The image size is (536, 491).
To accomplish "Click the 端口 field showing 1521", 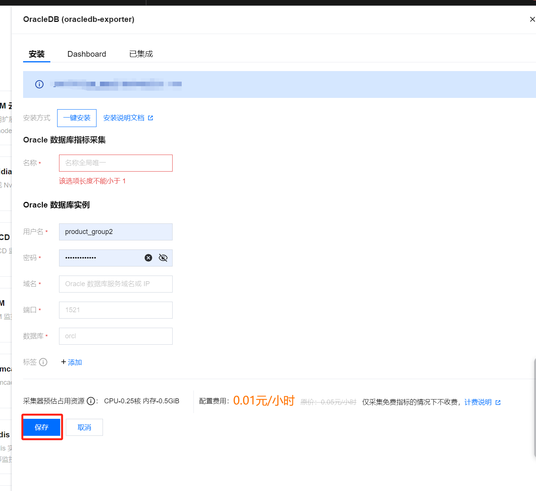I will [x=116, y=310].
